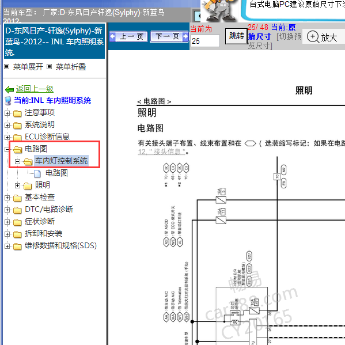This screenshot has height=345, width=345.
Task: Select the 症状诊断 tree item
Action: click(x=40, y=222)
